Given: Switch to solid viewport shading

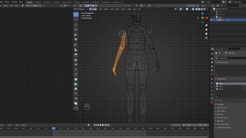Looking at the screenshot, I should (199, 9).
